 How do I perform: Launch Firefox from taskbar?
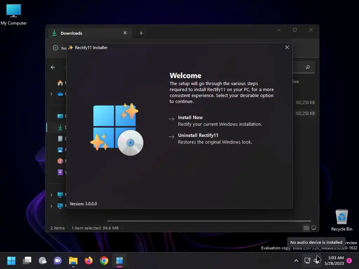tap(89, 261)
